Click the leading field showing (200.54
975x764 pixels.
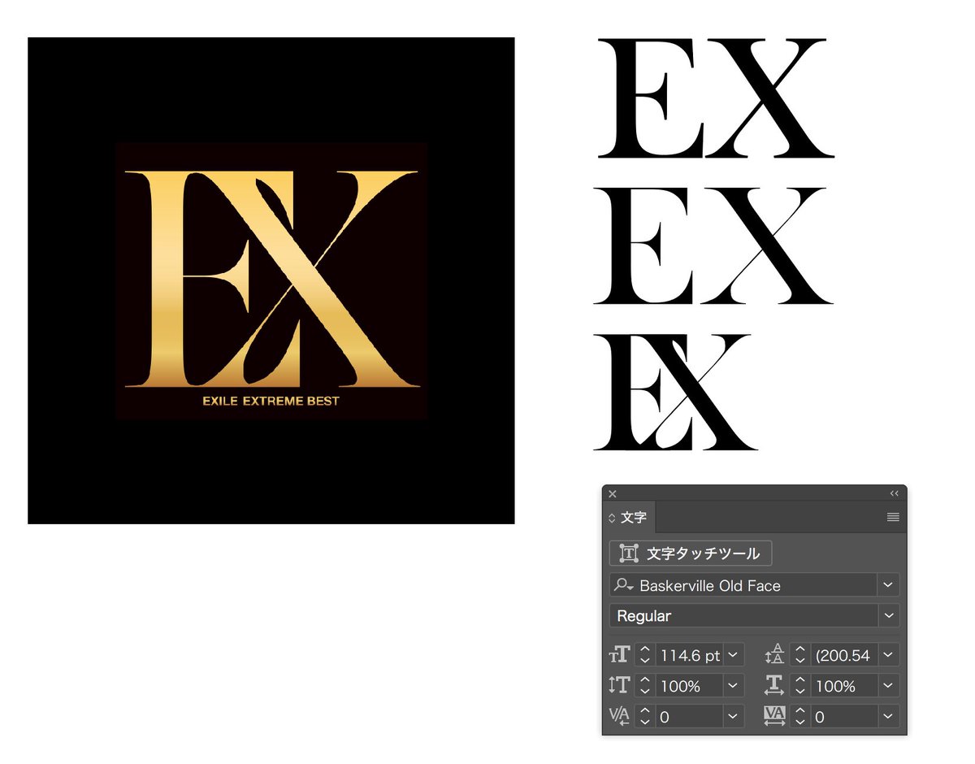tap(845, 655)
